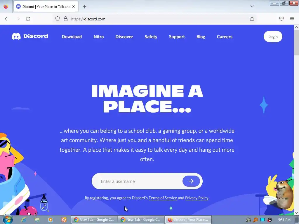Click the 5:51 PM clock
299x224 pixels.
284,220
